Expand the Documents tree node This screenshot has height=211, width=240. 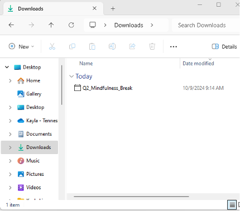coord(10,134)
